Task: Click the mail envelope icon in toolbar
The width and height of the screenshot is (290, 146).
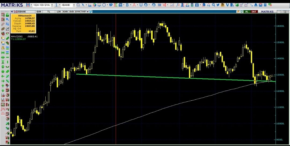Action: click(x=260, y=5)
